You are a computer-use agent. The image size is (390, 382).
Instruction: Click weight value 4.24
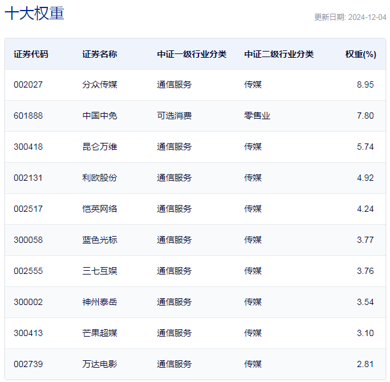pyautogui.click(x=365, y=209)
